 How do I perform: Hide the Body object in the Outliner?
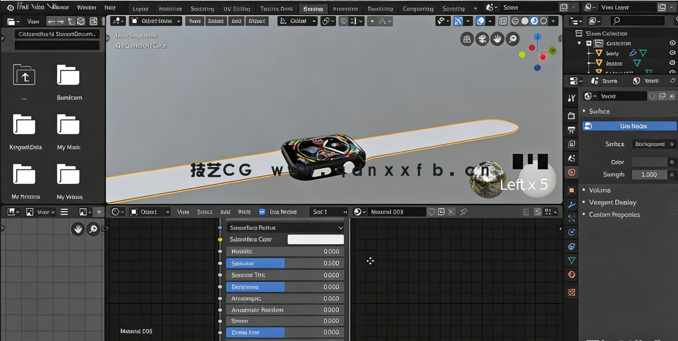[x=672, y=53]
